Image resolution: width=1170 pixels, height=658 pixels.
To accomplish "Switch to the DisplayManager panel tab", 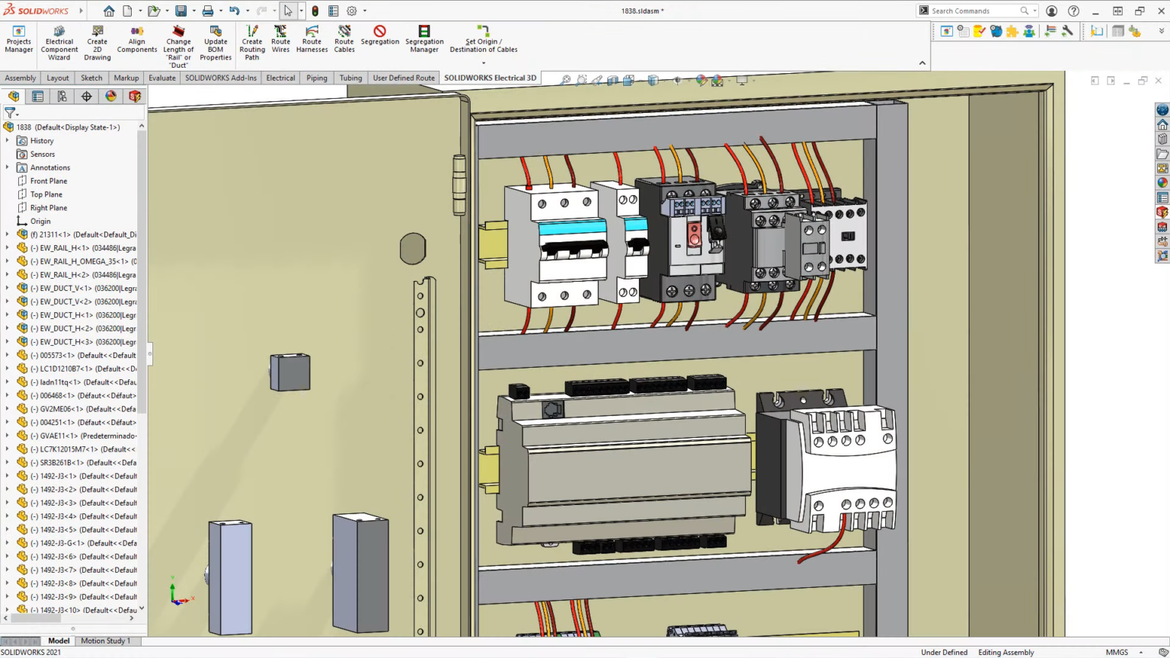I will [x=110, y=96].
